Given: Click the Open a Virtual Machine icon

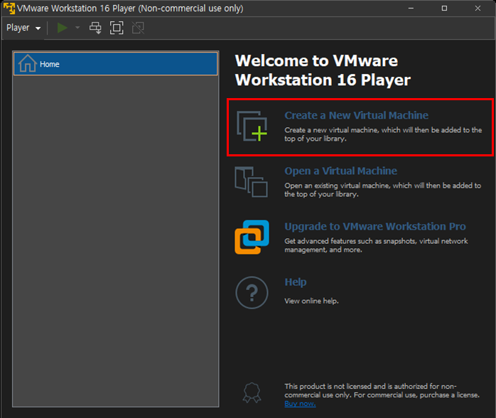Looking at the screenshot, I should point(251,182).
